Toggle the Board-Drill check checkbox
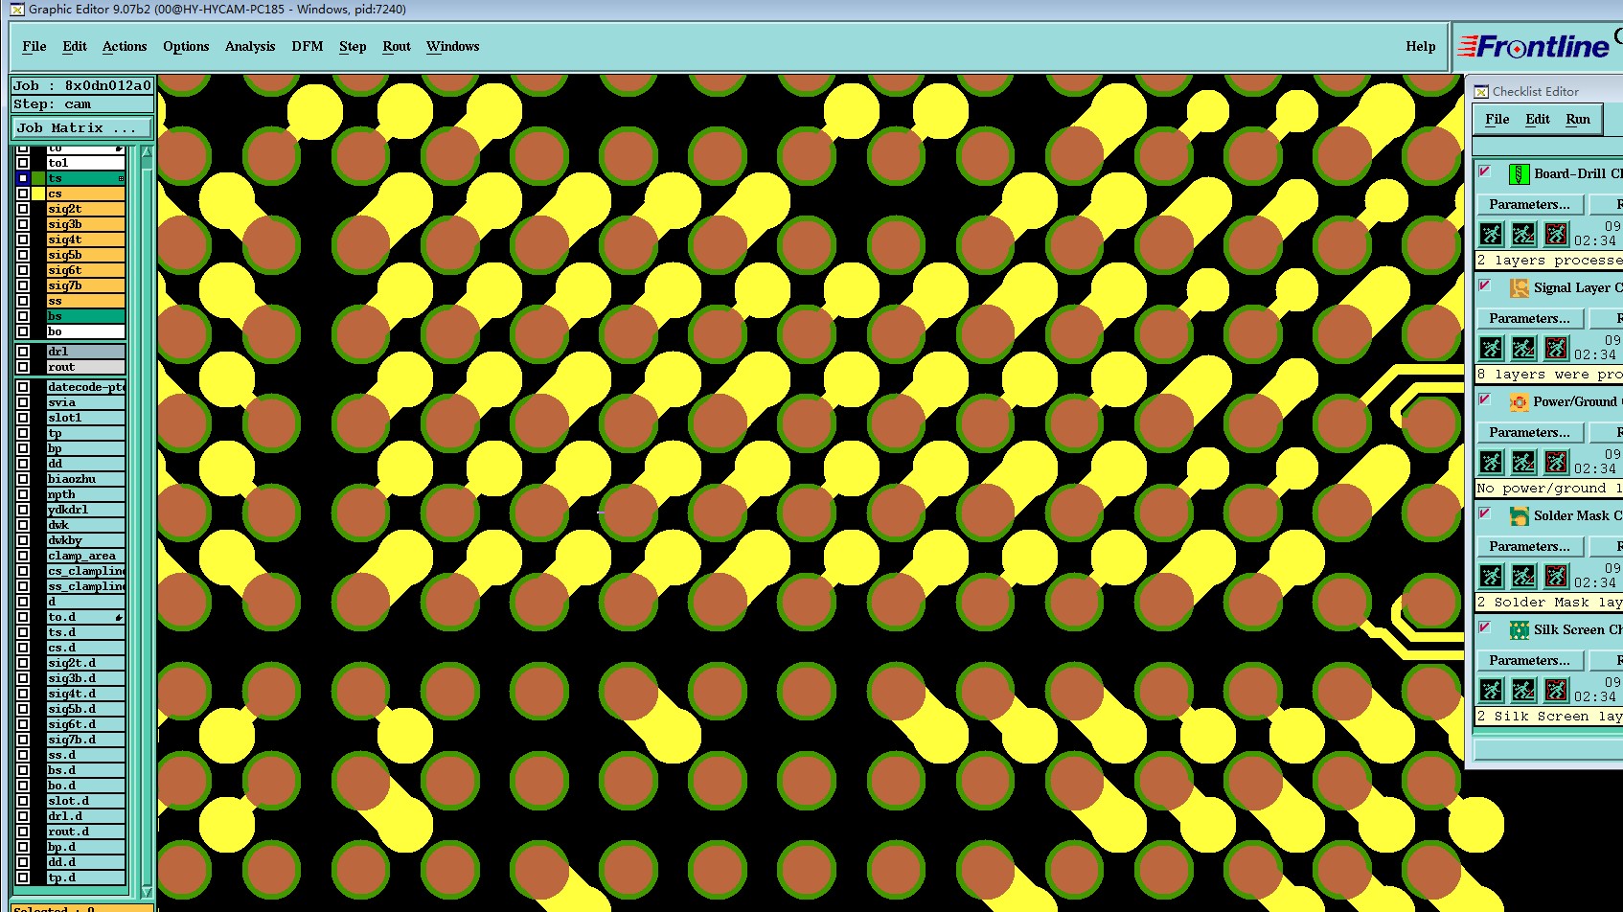 click(1485, 171)
